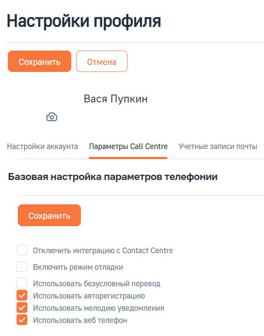
Task: Uncheck the Использовать авторегистрацию checkbox
Action: pyautogui.click(x=22, y=296)
